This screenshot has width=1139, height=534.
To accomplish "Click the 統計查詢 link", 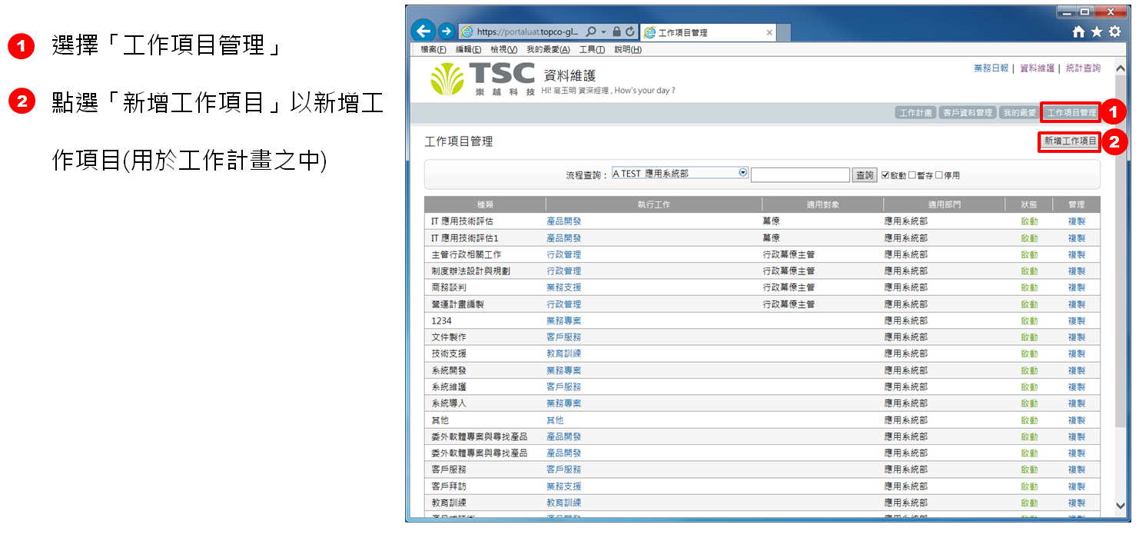I will (1083, 68).
